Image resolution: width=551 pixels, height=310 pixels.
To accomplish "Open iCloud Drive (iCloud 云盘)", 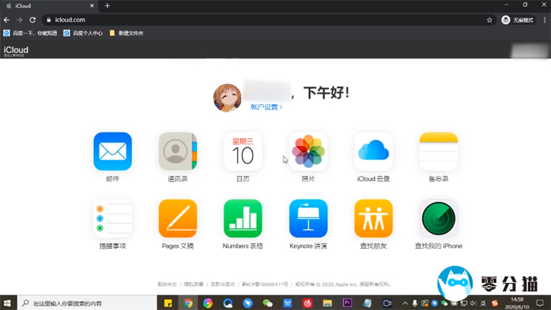I will [x=373, y=151].
